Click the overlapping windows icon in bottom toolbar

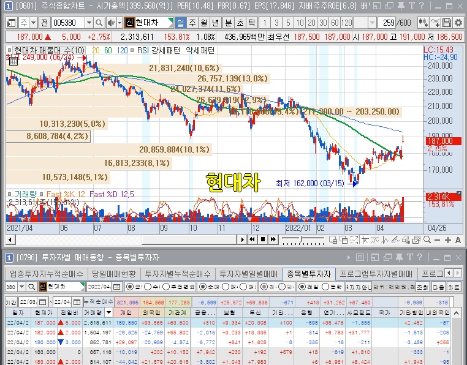[343, 240]
